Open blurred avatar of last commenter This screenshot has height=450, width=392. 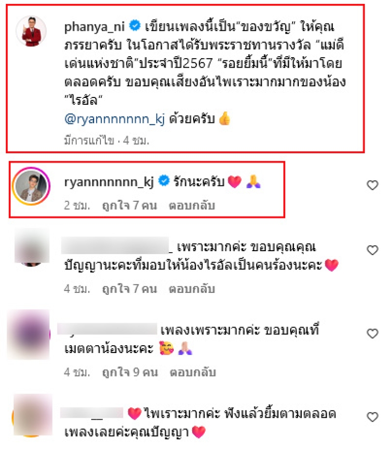[x=32, y=415]
